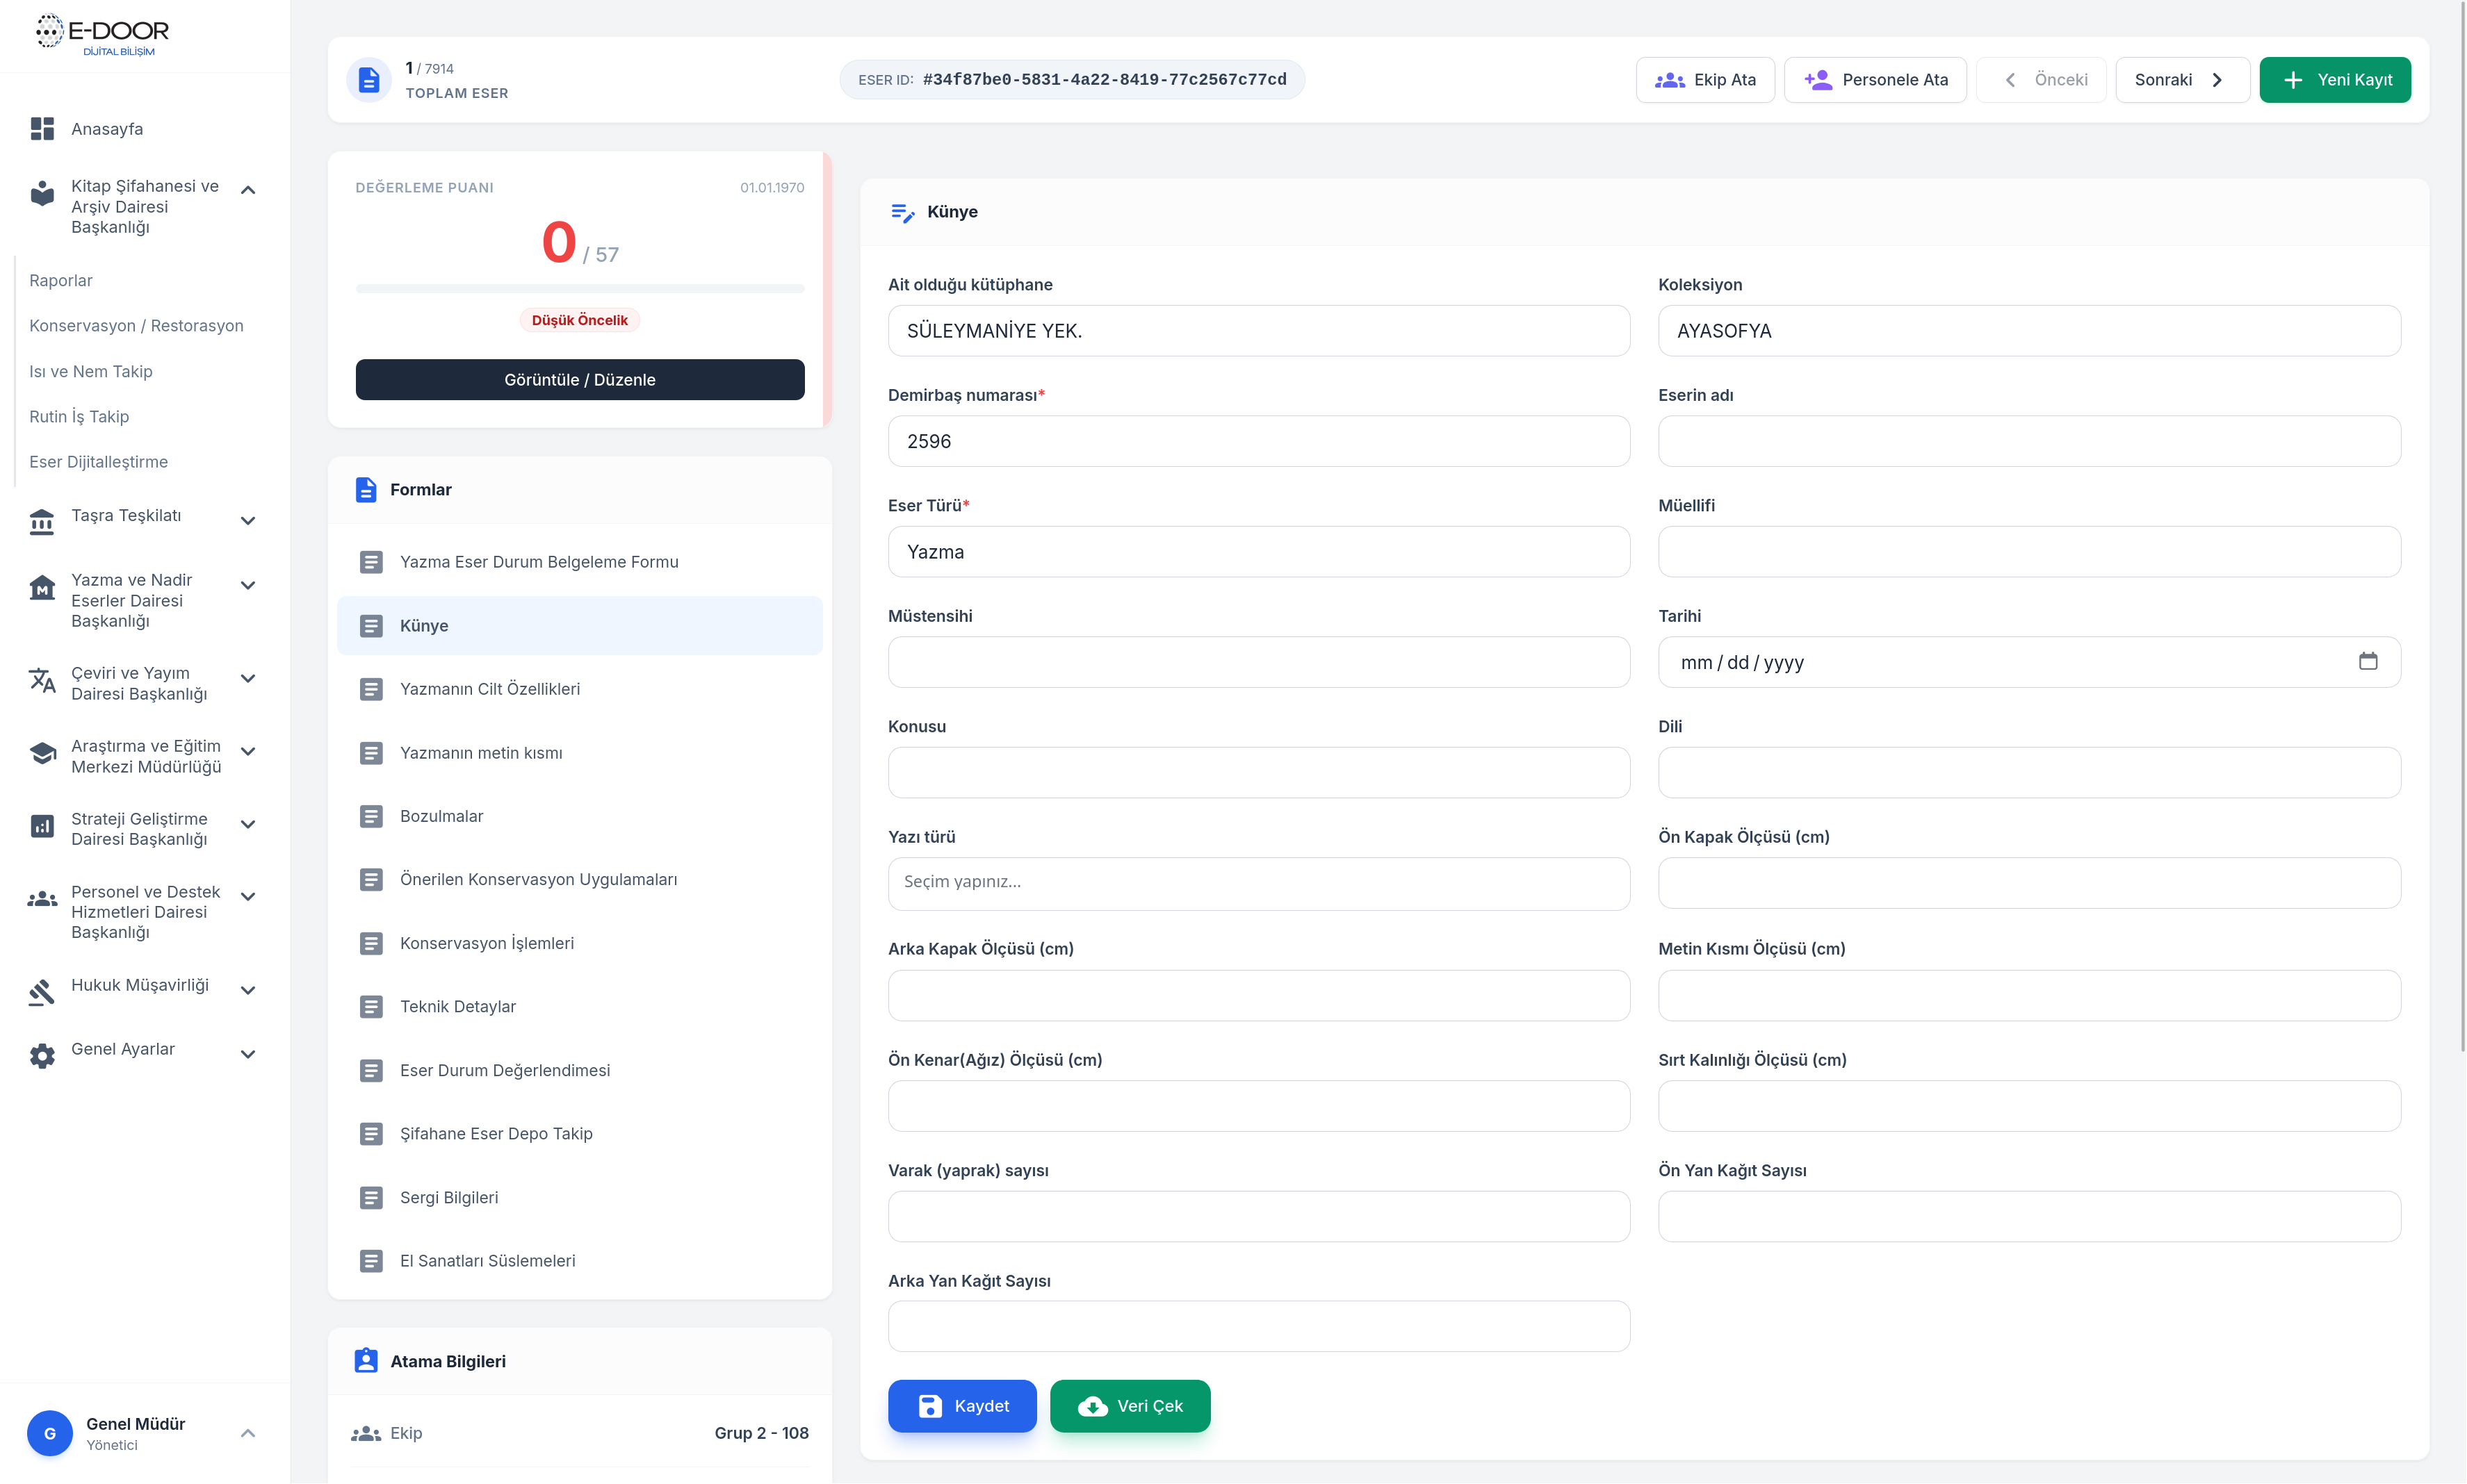Open Isı ve Nem Takip item

pos(91,372)
